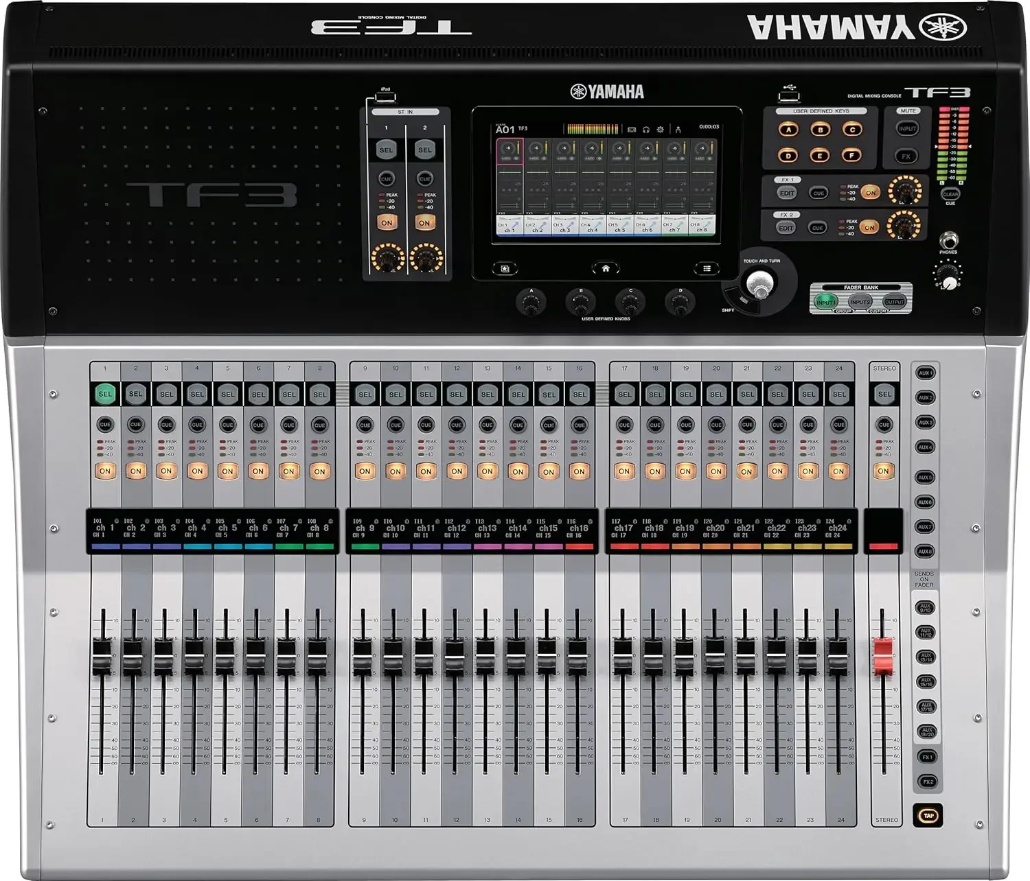Screen dimensions: 1030x881
Task: Mute all inputs with the MUTE INPUT key
Action: (908, 128)
